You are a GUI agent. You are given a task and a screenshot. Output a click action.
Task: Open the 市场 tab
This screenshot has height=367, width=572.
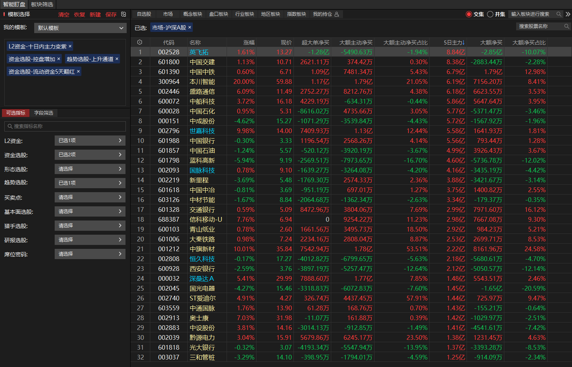[x=168, y=14]
